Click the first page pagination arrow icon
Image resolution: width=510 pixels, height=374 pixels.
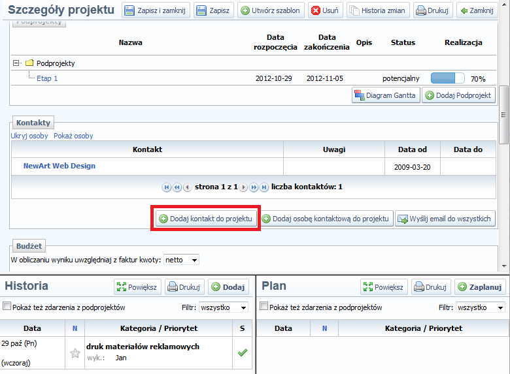(167, 187)
